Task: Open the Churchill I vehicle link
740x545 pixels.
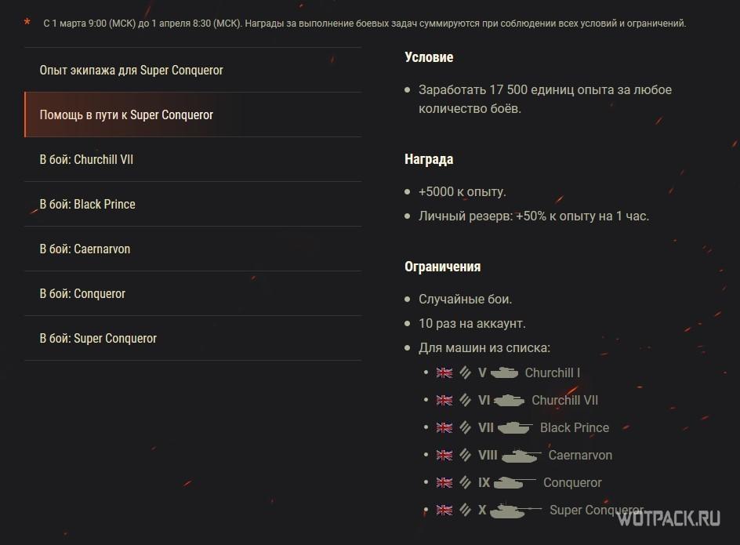Action: [553, 373]
